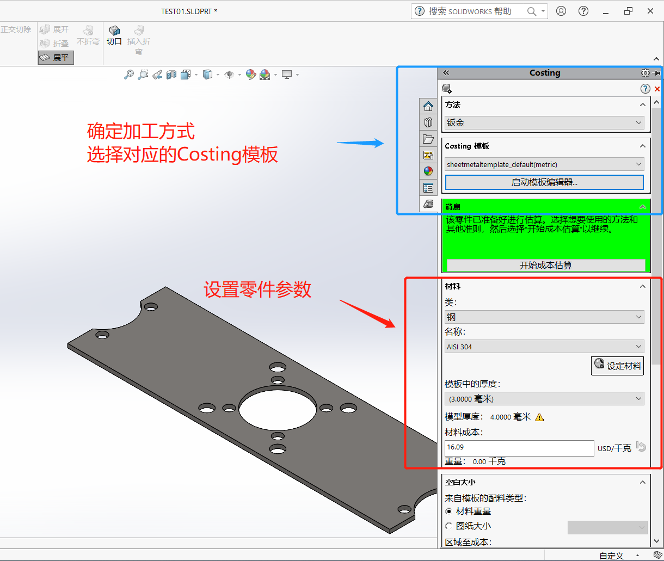Collapse the 材料 section header
Viewport: 664px width, 561px height.
642,286
